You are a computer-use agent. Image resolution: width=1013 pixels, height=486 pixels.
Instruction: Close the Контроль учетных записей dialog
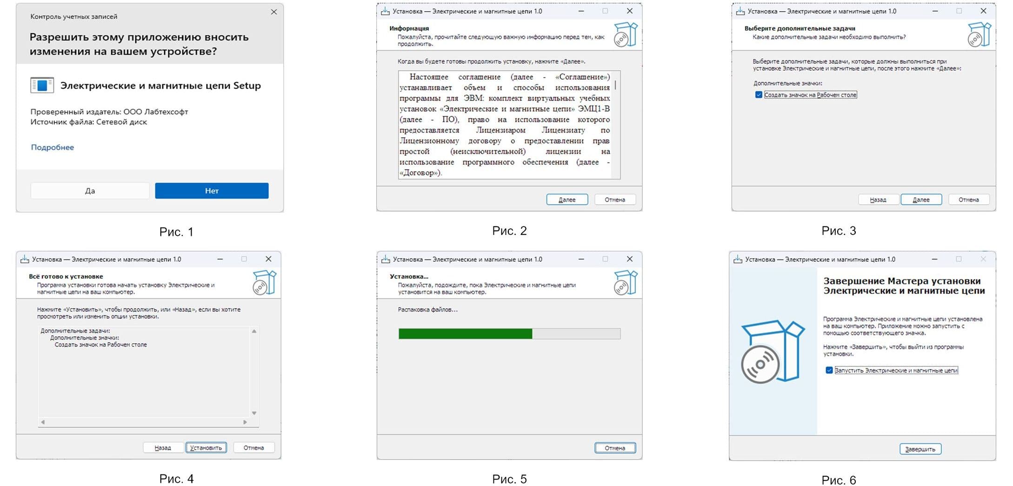(274, 12)
